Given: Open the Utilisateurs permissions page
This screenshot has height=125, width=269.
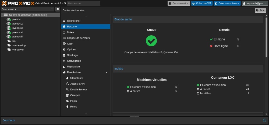Looking at the screenshot, I should 77,78.
